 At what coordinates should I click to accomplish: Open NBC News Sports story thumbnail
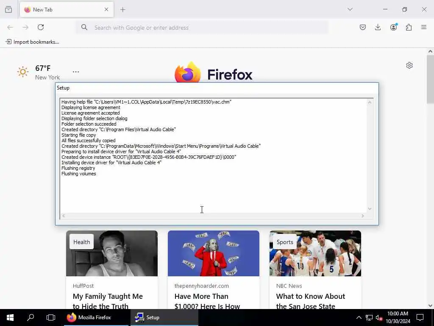tap(315, 253)
